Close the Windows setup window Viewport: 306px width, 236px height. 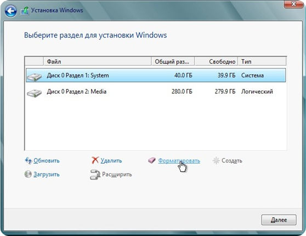(x=293, y=4)
